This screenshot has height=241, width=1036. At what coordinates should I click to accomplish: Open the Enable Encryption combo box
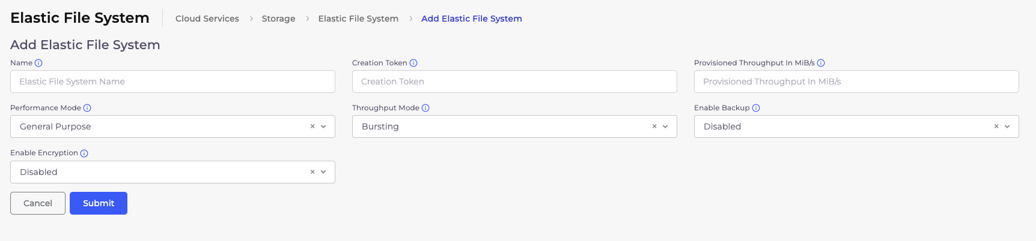point(172,172)
